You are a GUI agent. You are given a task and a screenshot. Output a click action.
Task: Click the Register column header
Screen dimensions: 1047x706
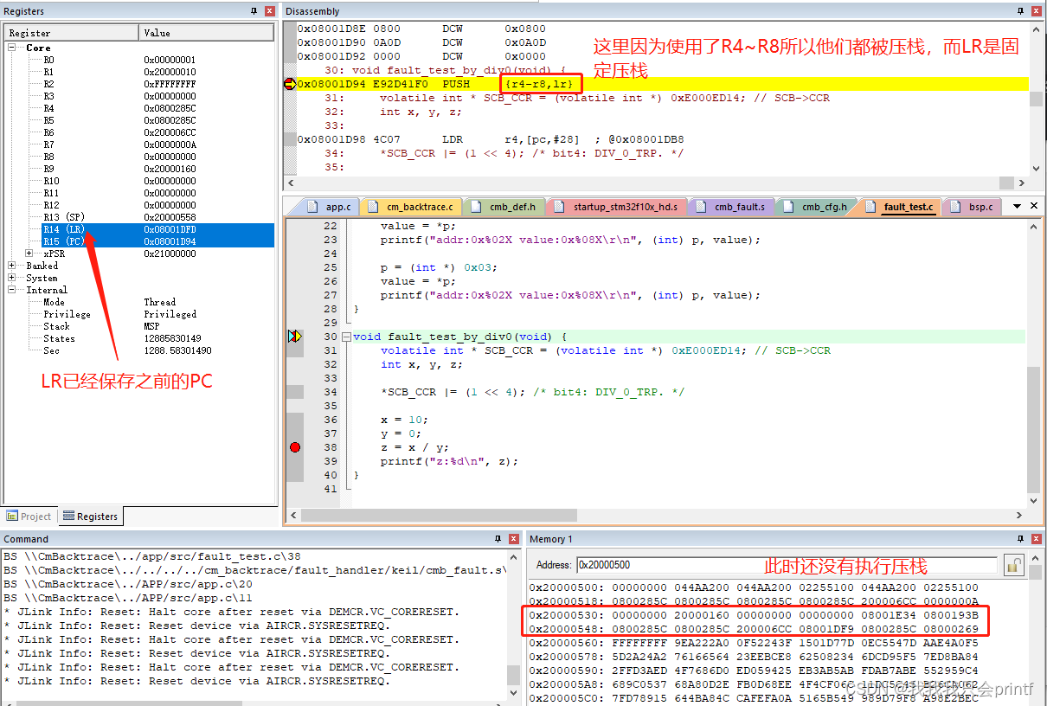[x=71, y=33]
